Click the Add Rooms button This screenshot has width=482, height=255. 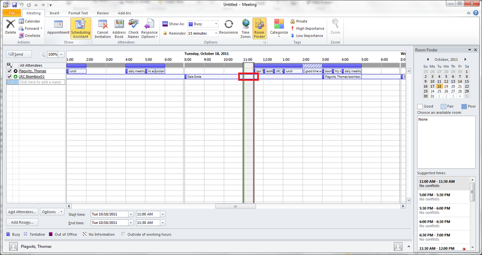pos(22,222)
